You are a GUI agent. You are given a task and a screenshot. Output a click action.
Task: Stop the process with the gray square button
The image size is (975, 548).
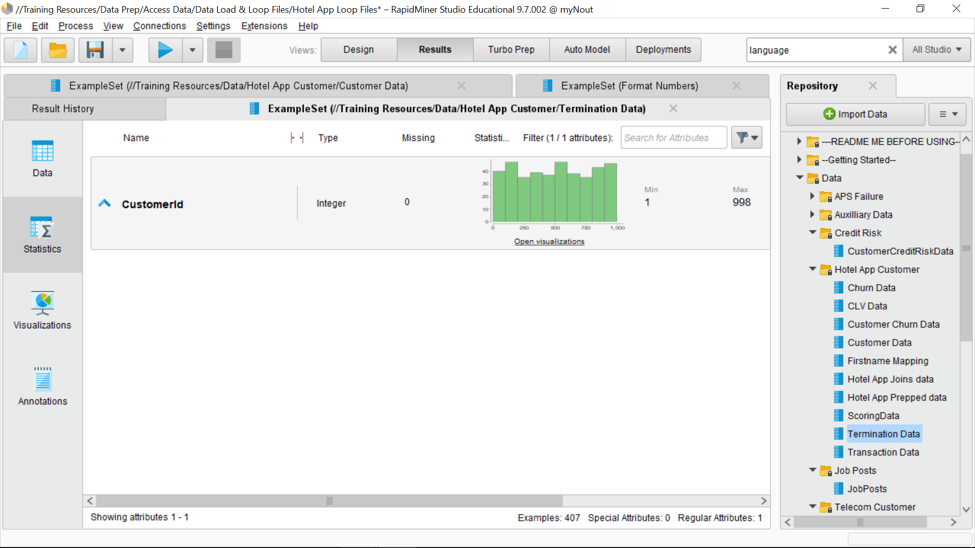pyautogui.click(x=223, y=50)
